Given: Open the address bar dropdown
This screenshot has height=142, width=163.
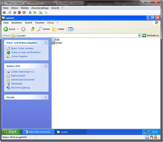Looking at the screenshot, I should coord(139,35).
